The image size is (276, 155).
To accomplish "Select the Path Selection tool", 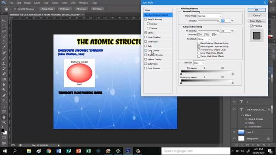I will click(4, 106).
